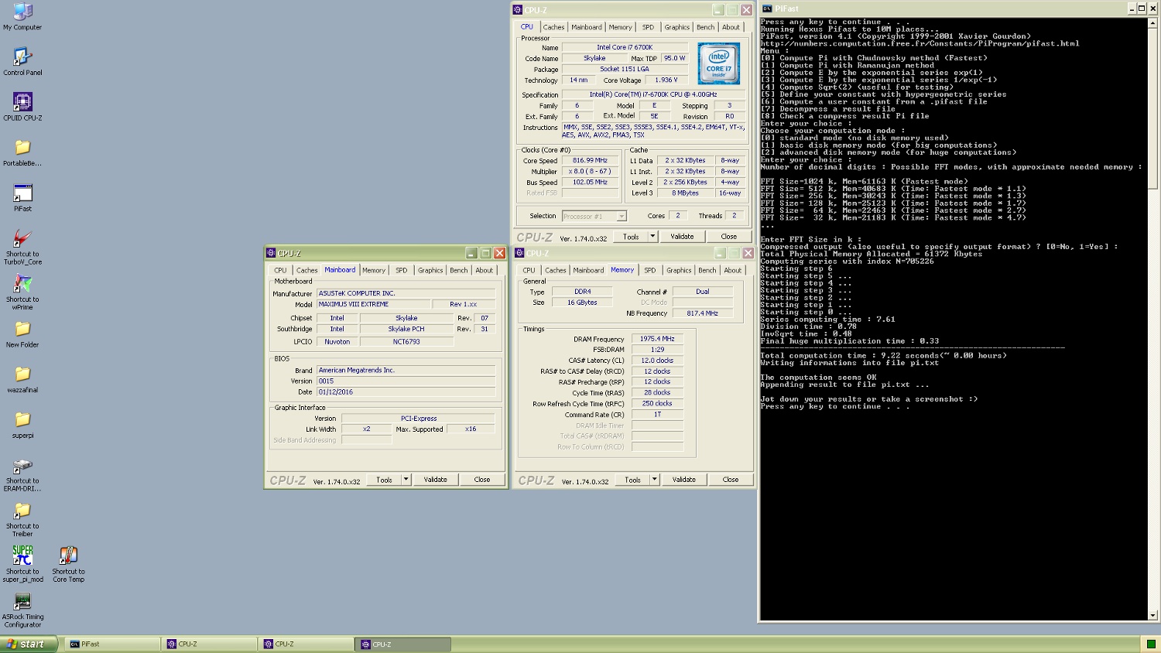Click PiFast console scrollbar down arrow

(x=1153, y=615)
